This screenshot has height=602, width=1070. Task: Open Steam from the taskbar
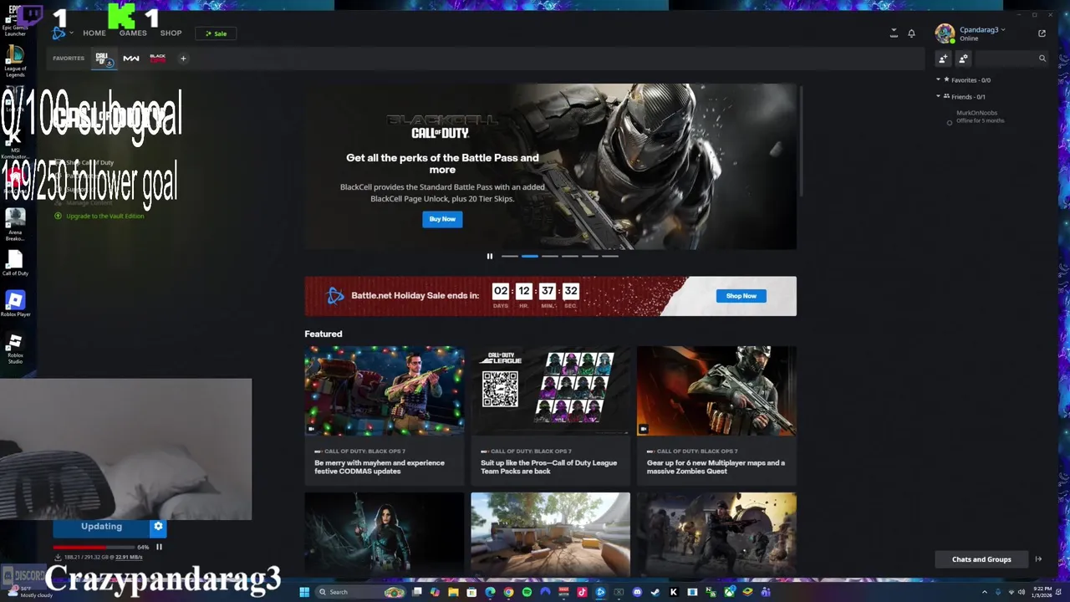tap(655, 592)
